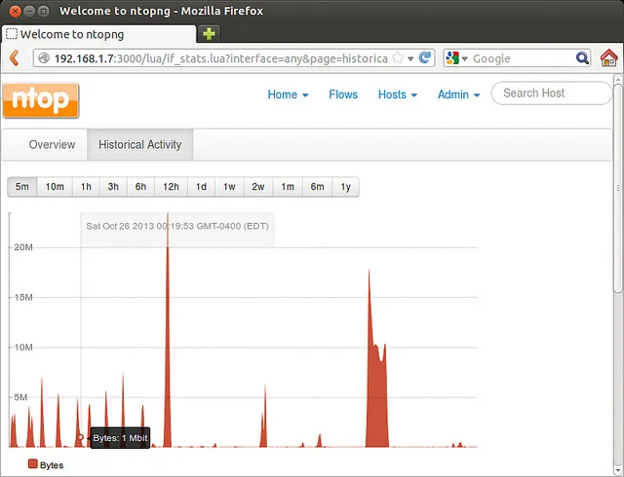Click the search magnifier icon in Google box
The image size is (624, 477).
click(x=582, y=58)
